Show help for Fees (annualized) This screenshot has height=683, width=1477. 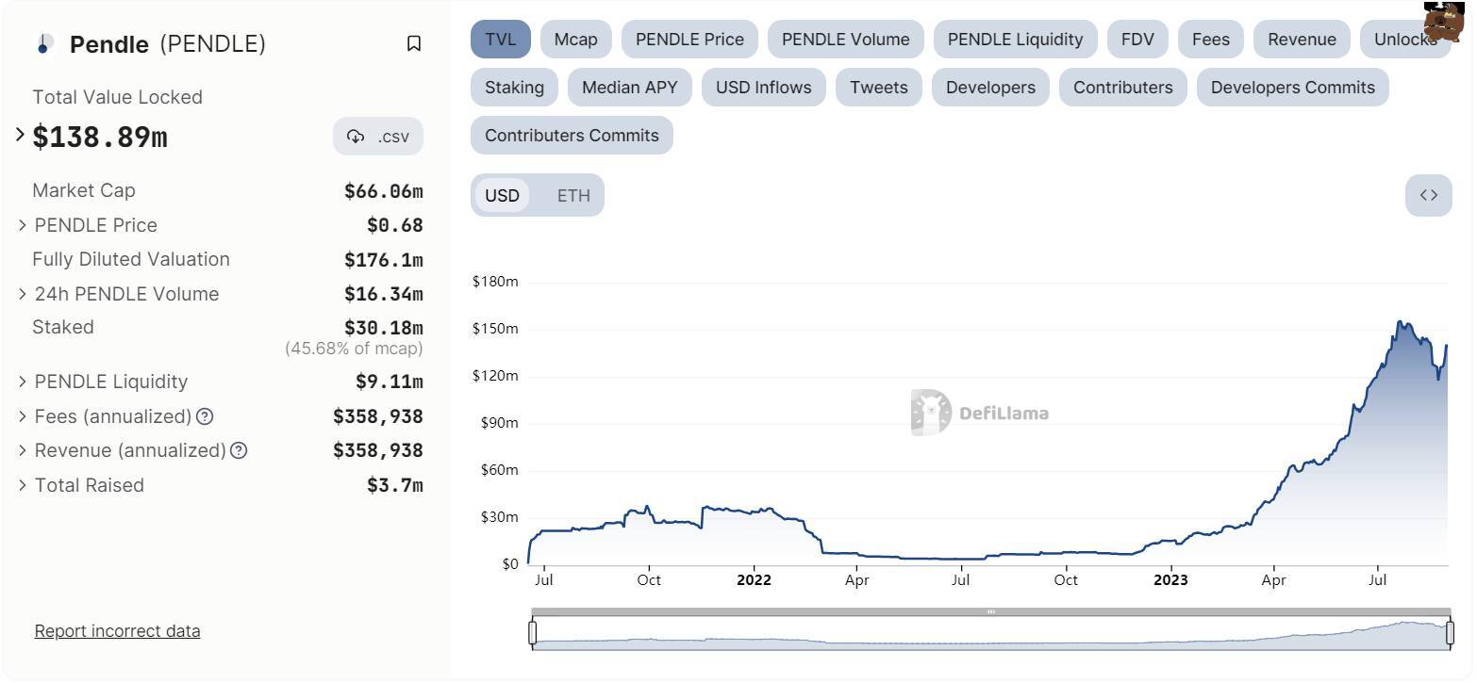[205, 416]
